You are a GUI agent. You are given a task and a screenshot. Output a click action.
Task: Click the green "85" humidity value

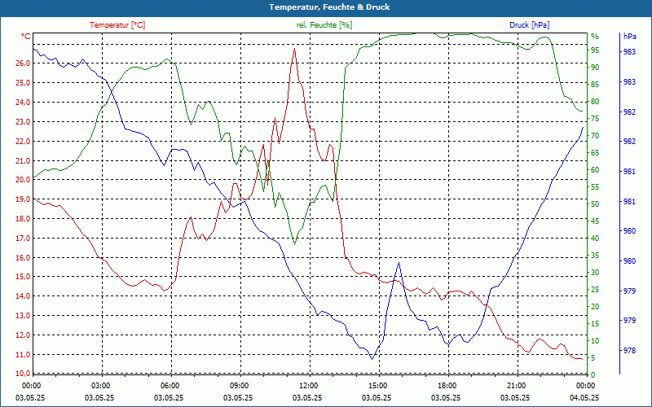pos(595,85)
